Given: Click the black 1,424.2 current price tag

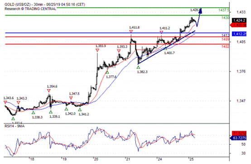Looking at the screenshot, I should pyautogui.click(x=239, y=20).
